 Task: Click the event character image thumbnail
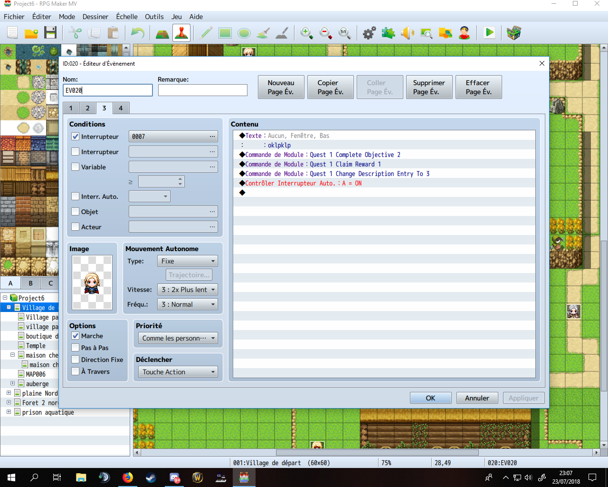[92, 282]
